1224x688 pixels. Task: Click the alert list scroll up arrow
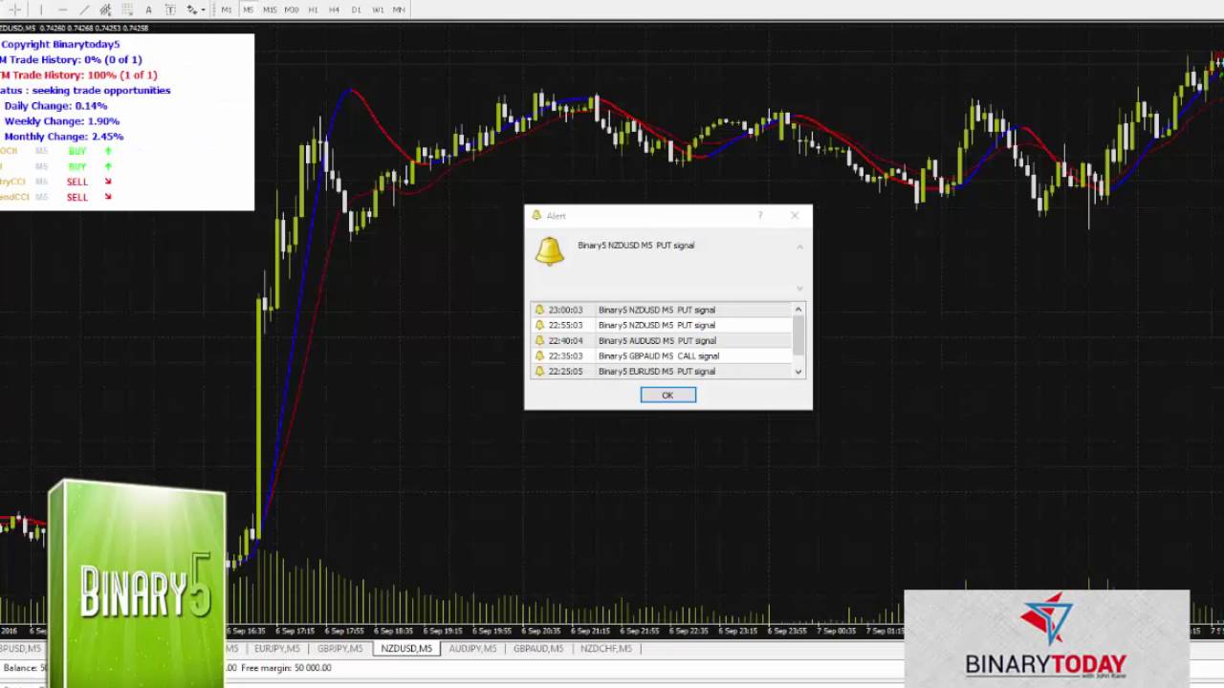[798, 310]
